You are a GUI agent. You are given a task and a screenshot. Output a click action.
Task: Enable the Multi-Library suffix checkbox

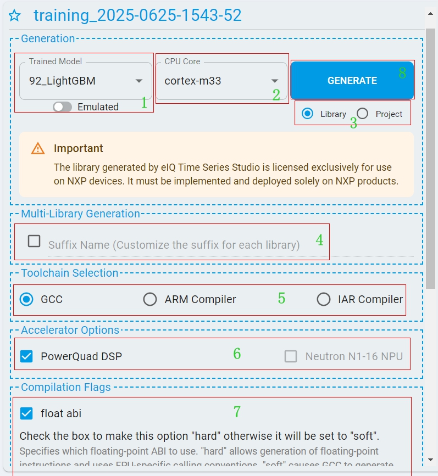point(34,241)
